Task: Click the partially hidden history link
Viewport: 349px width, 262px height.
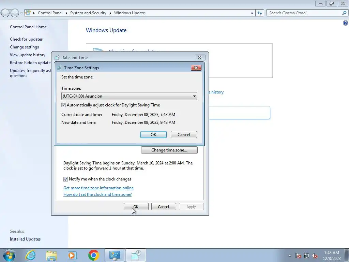Action: (x=216, y=92)
